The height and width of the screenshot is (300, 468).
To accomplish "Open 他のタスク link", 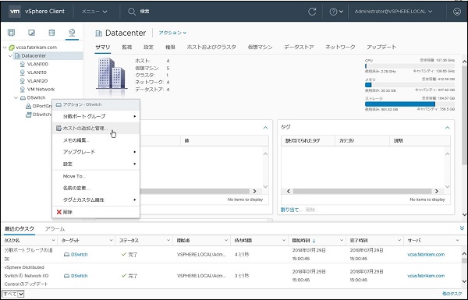I will click(452, 294).
